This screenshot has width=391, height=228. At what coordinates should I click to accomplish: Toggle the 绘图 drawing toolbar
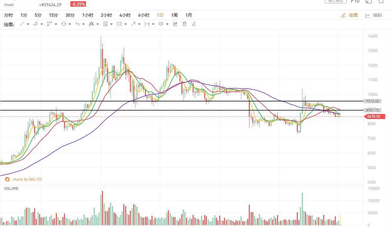point(350,15)
